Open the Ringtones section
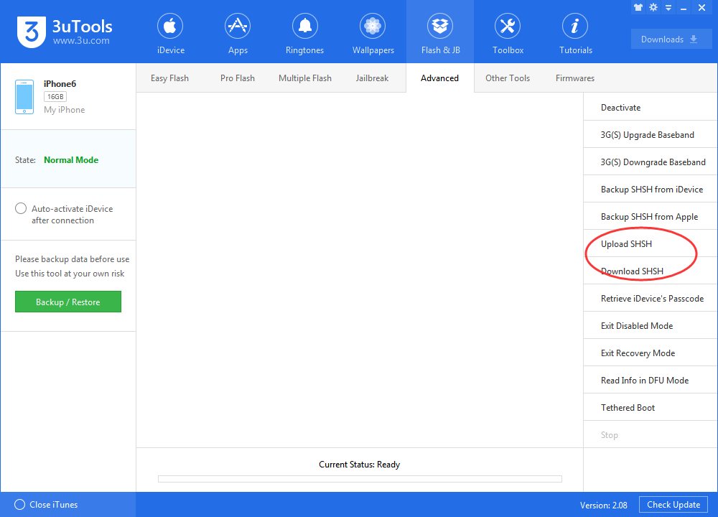The height and width of the screenshot is (517, 718). 304,34
